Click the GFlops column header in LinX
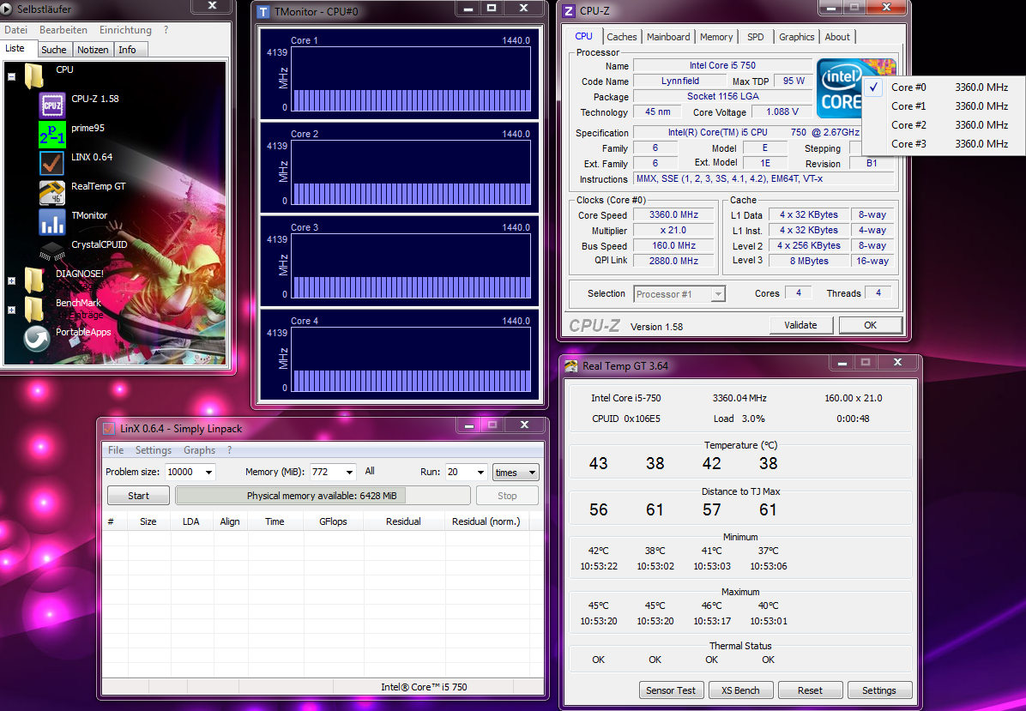Image resolution: width=1026 pixels, height=711 pixels. (x=333, y=521)
